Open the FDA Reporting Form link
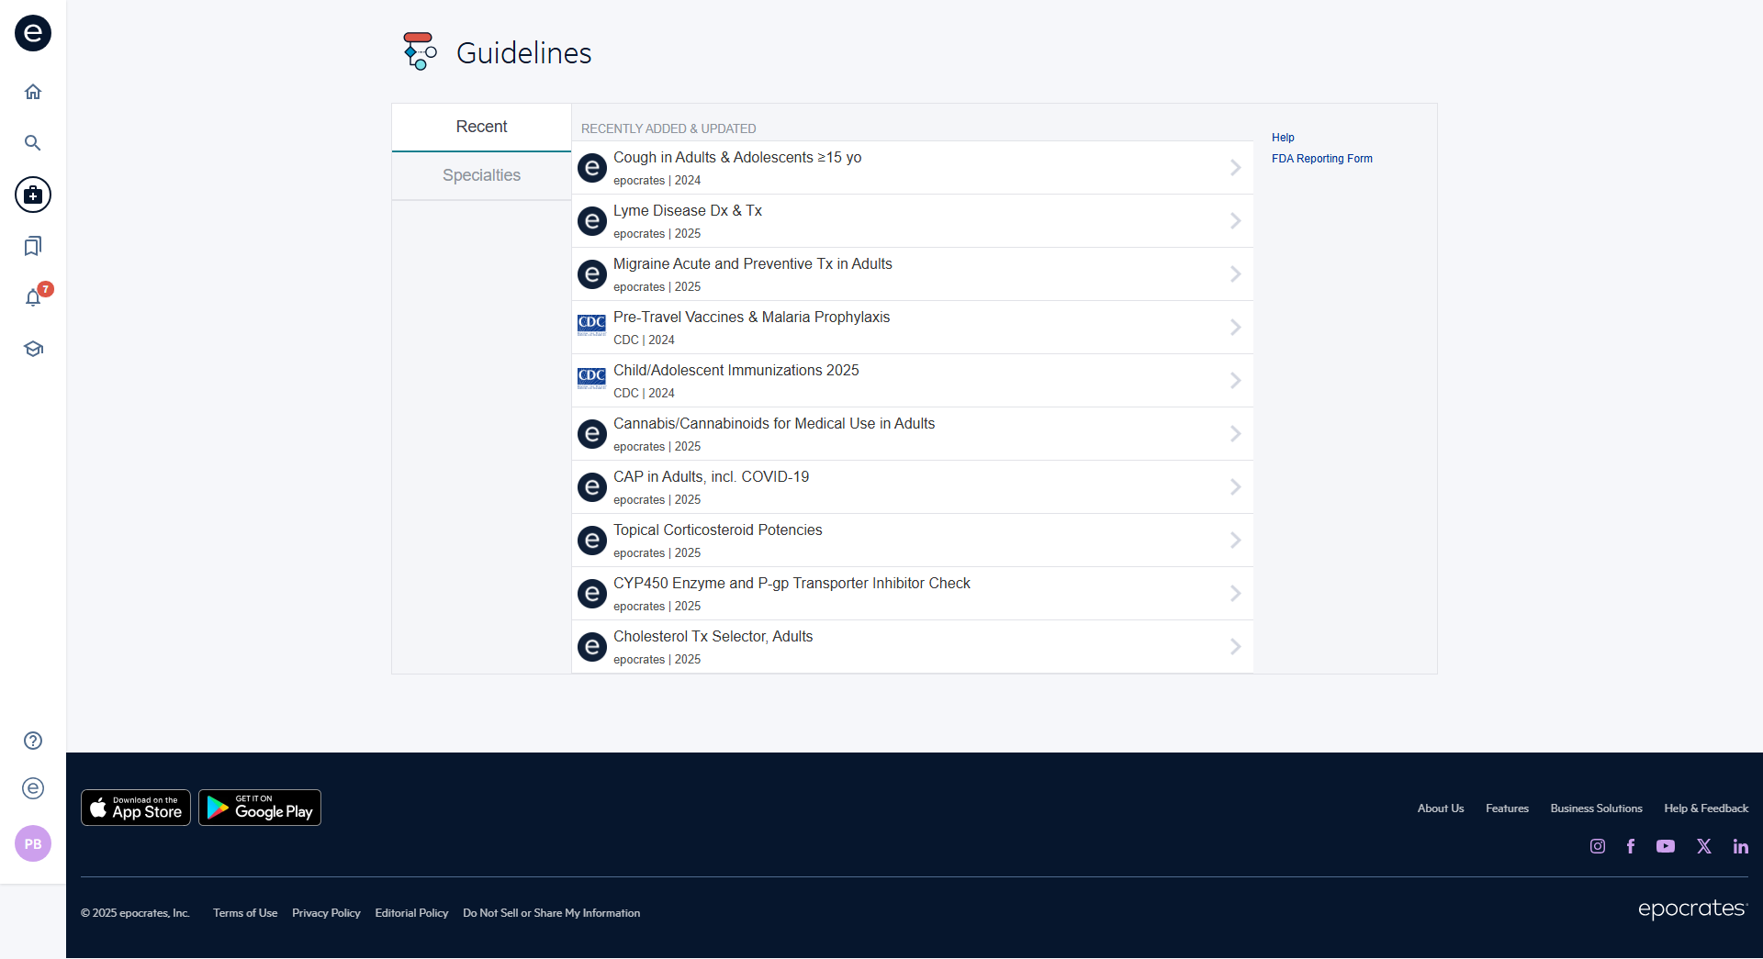Screen dimensions: 1763x959 point(1321,159)
